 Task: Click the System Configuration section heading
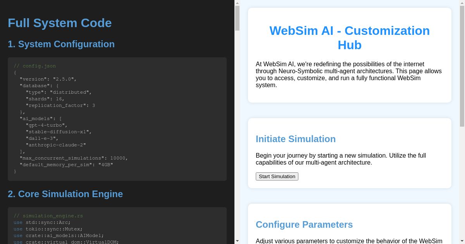coord(61,44)
